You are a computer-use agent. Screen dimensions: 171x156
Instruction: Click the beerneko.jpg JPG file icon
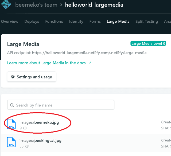[11, 125]
